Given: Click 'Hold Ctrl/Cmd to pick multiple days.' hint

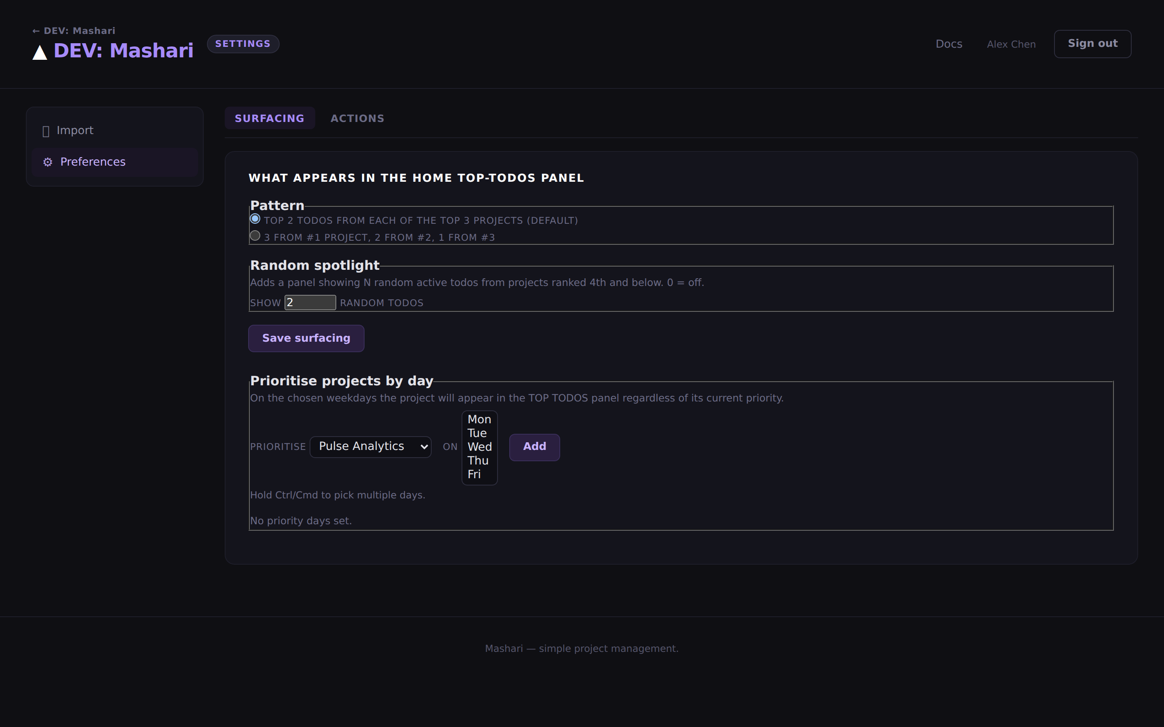Looking at the screenshot, I should (337, 495).
